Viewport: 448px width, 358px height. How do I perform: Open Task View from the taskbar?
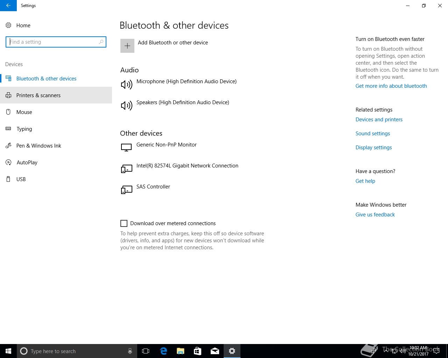tap(146, 351)
